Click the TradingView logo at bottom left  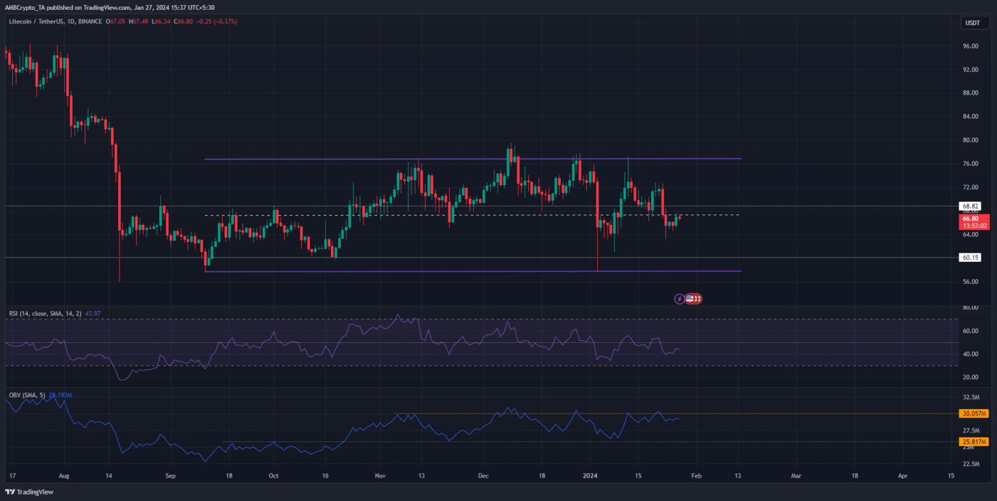pyautogui.click(x=31, y=491)
